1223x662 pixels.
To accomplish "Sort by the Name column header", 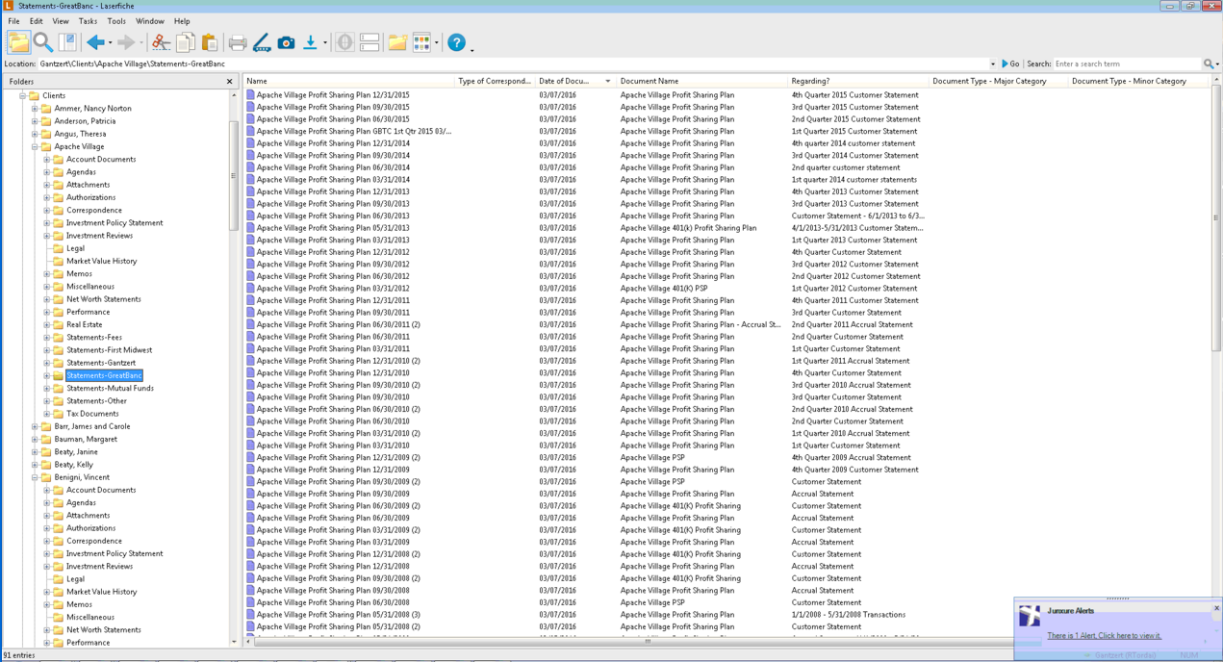I will coord(348,82).
